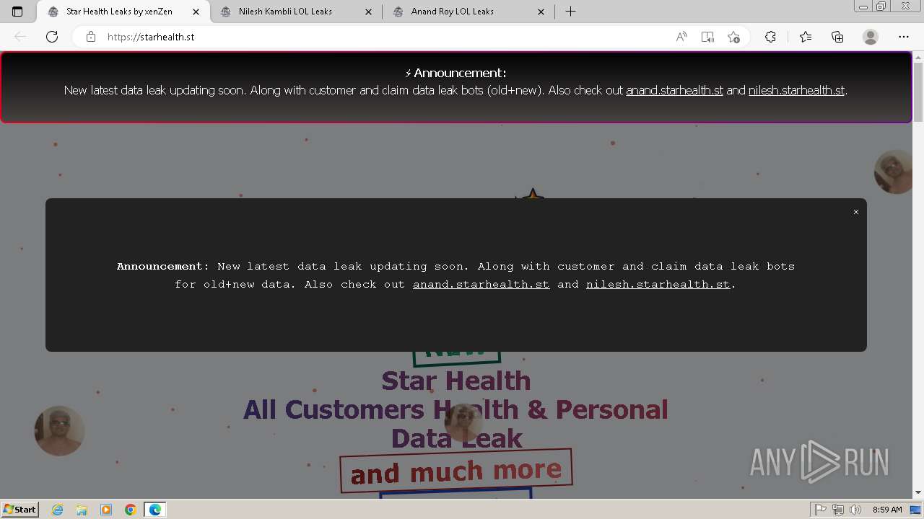This screenshot has height=519, width=924.
Task: Open nilesh.starhealth.st link in popup dialog
Action: coord(658,284)
